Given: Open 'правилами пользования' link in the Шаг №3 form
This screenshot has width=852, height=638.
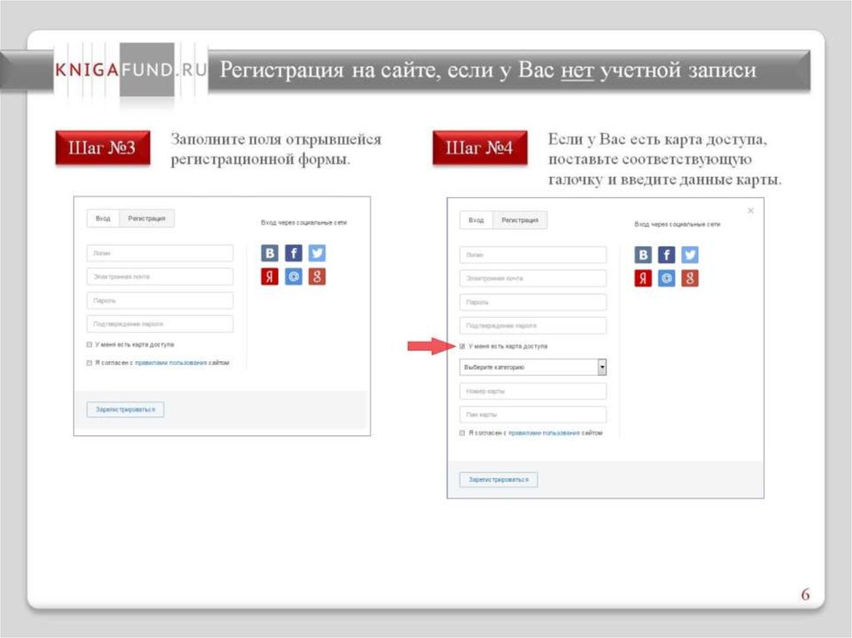Looking at the screenshot, I should coord(171,363).
